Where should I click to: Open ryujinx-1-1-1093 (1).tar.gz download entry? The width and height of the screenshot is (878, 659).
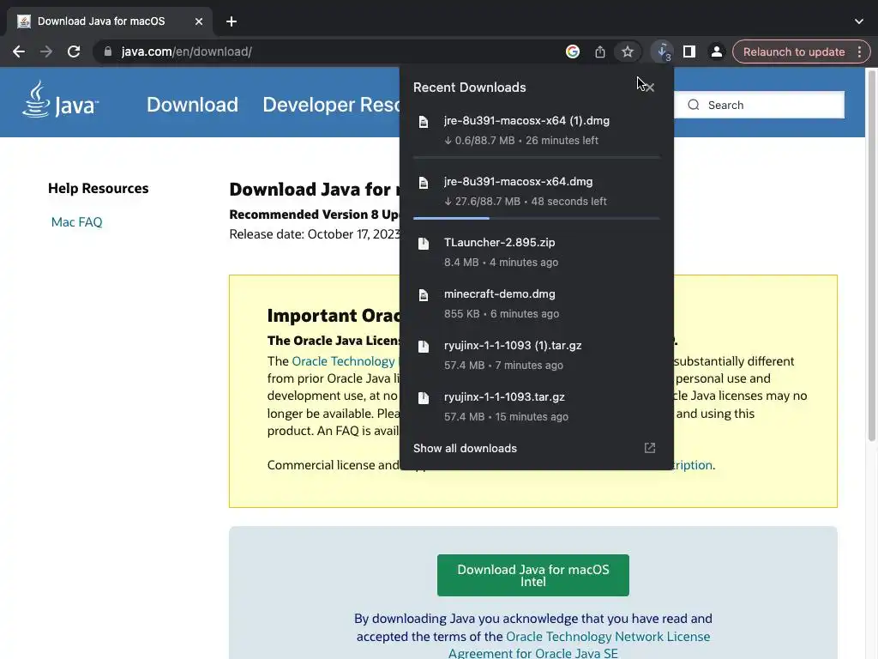(x=536, y=354)
